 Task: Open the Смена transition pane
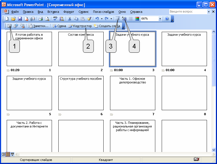click(x=59, y=26)
